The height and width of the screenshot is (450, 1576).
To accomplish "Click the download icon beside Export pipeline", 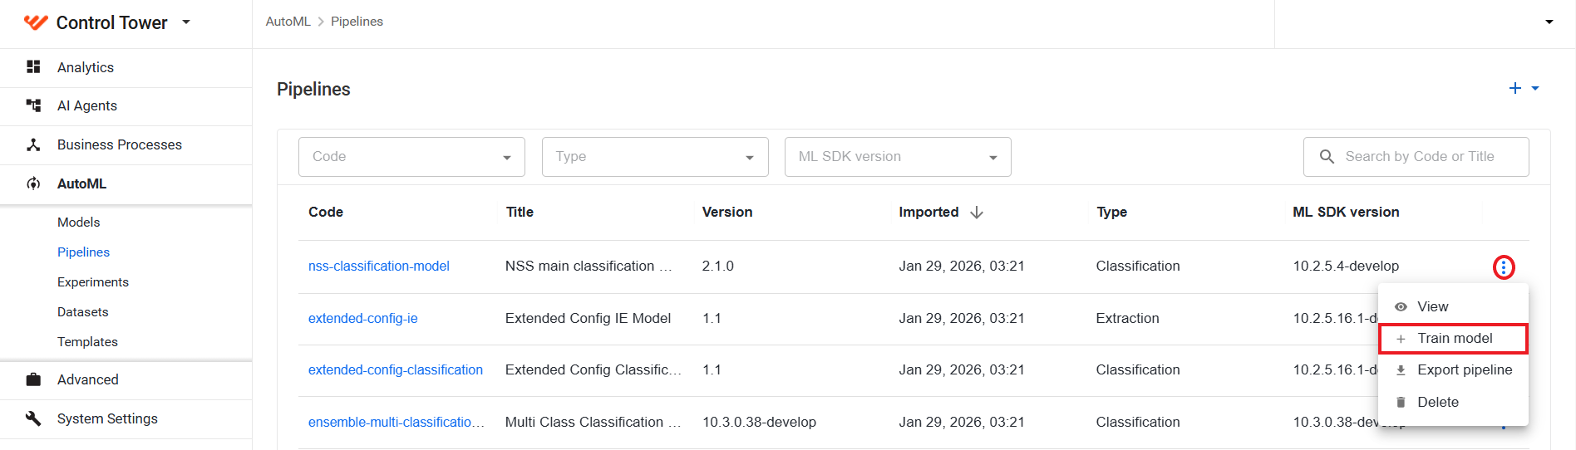I will tap(1401, 370).
